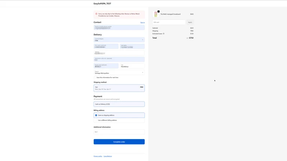
Task: Click the 'Sorry, we only ship' error message
Action: coord(119,15)
